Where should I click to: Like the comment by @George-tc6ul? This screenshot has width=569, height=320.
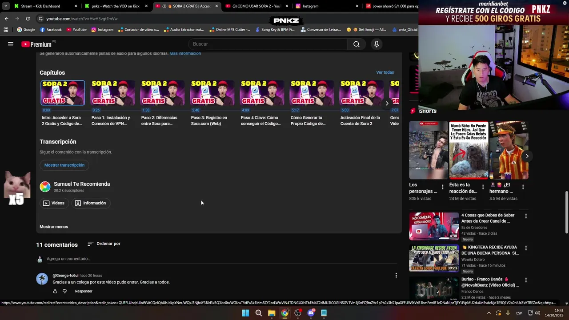55,291
